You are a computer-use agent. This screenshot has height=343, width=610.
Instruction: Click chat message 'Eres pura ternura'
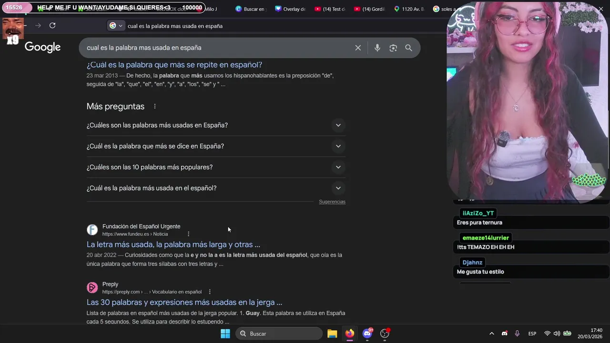[479, 222]
